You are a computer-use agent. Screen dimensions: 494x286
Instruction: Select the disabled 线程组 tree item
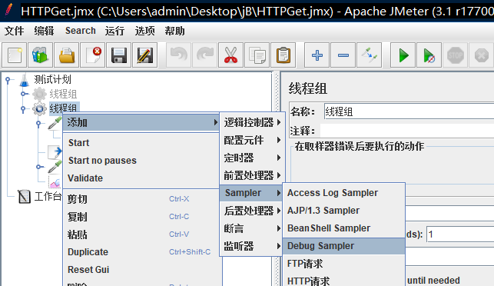pos(63,94)
